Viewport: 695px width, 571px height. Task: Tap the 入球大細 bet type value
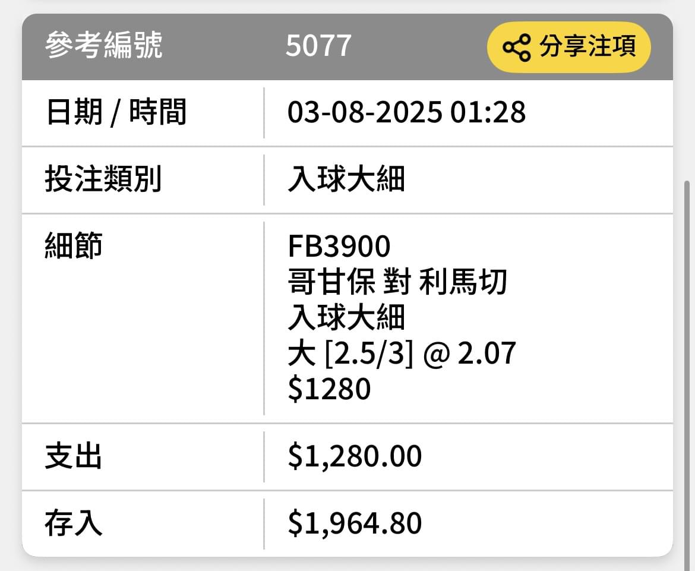click(x=346, y=179)
